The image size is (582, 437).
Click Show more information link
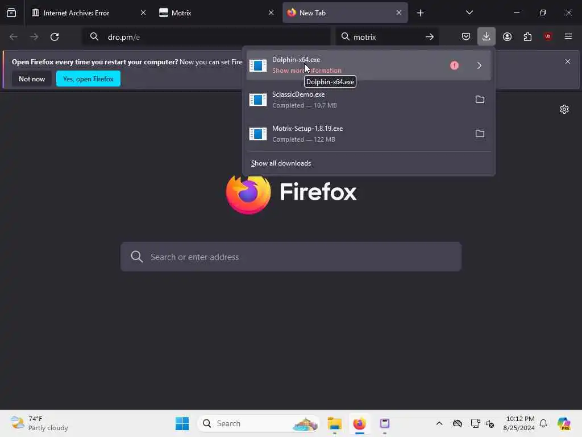coord(306,71)
